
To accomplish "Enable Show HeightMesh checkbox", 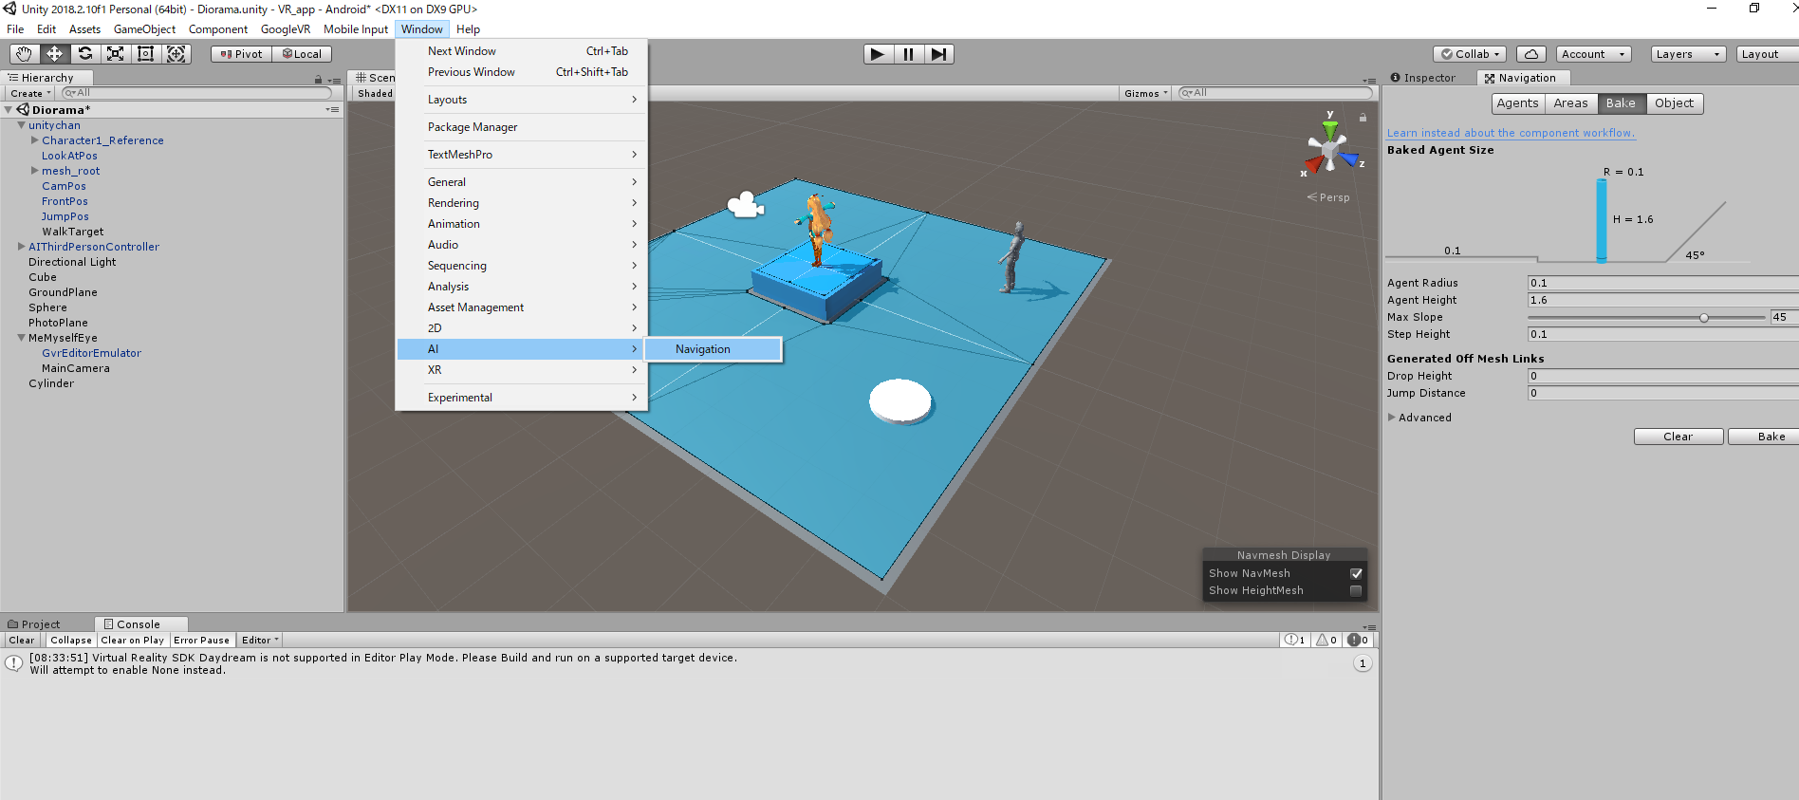I will tap(1356, 590).
